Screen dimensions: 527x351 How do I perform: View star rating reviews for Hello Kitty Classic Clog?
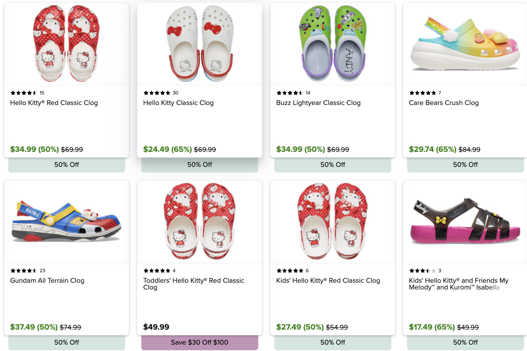tap(157, 93)
